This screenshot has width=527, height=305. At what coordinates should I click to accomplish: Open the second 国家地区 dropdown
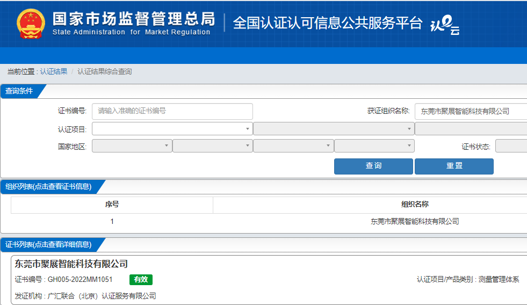point(213,146)
